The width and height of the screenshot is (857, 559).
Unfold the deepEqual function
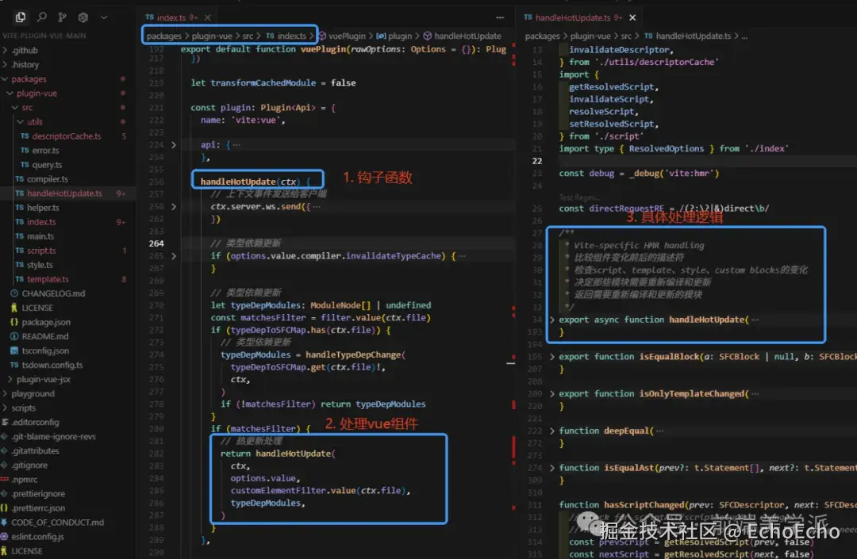[552, 431]
